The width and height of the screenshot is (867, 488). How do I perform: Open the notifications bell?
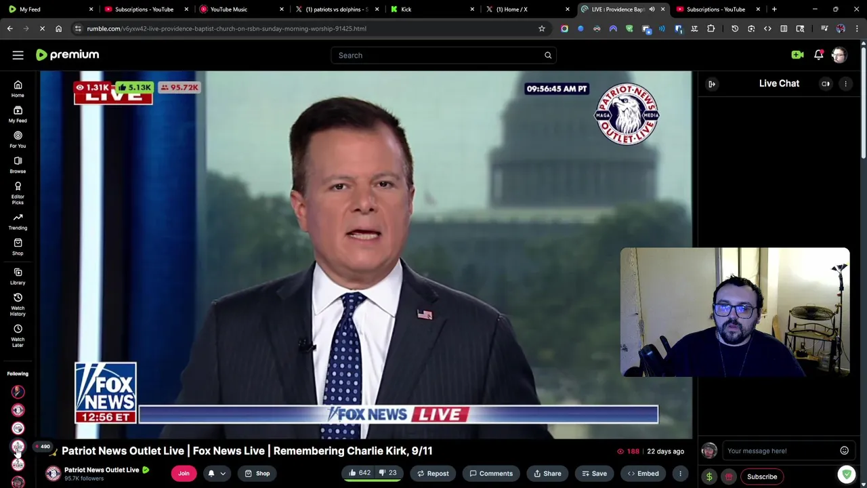point(818,55)
